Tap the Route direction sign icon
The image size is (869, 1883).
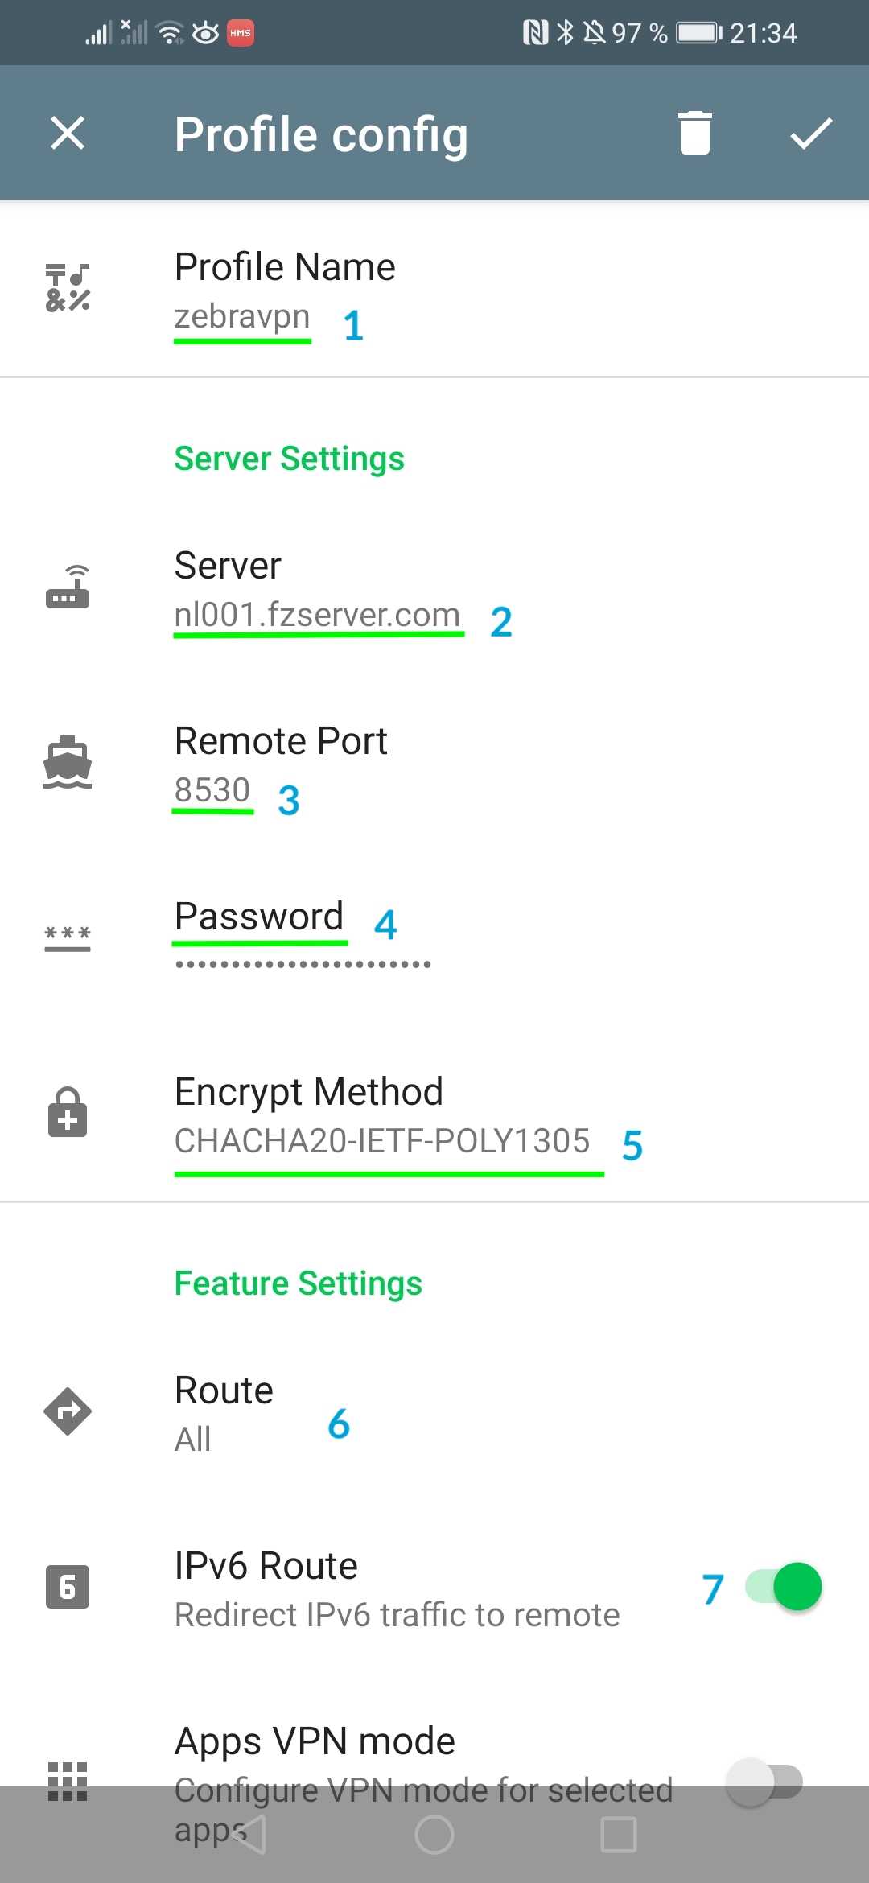68,1411
